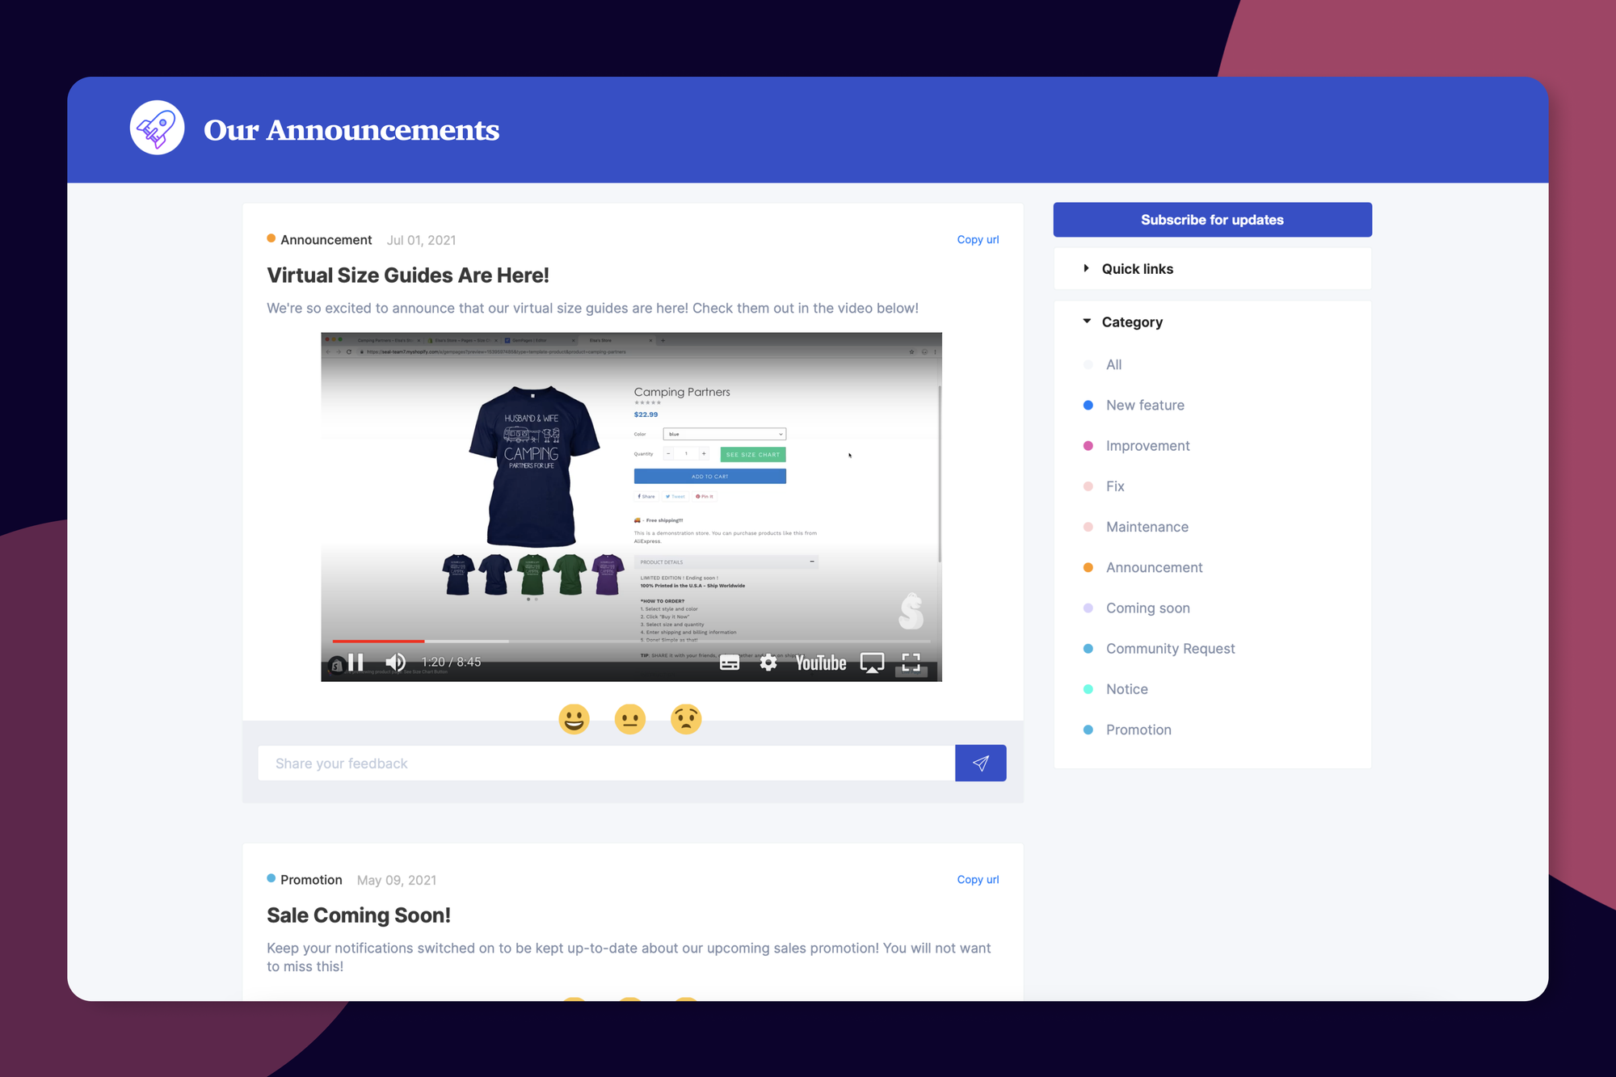Click the Announcement category label

click(1155, 566)
